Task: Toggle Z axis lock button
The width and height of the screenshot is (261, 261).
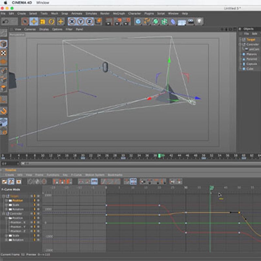Action: [x=89, y=22]
